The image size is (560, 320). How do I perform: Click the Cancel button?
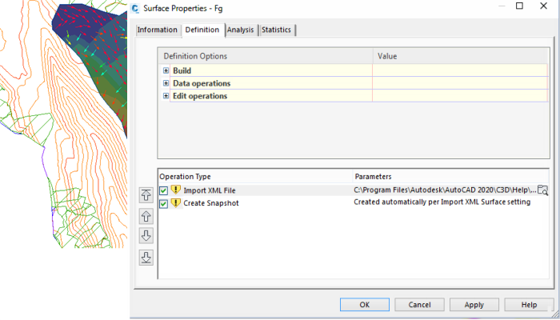tap(419, 305)
